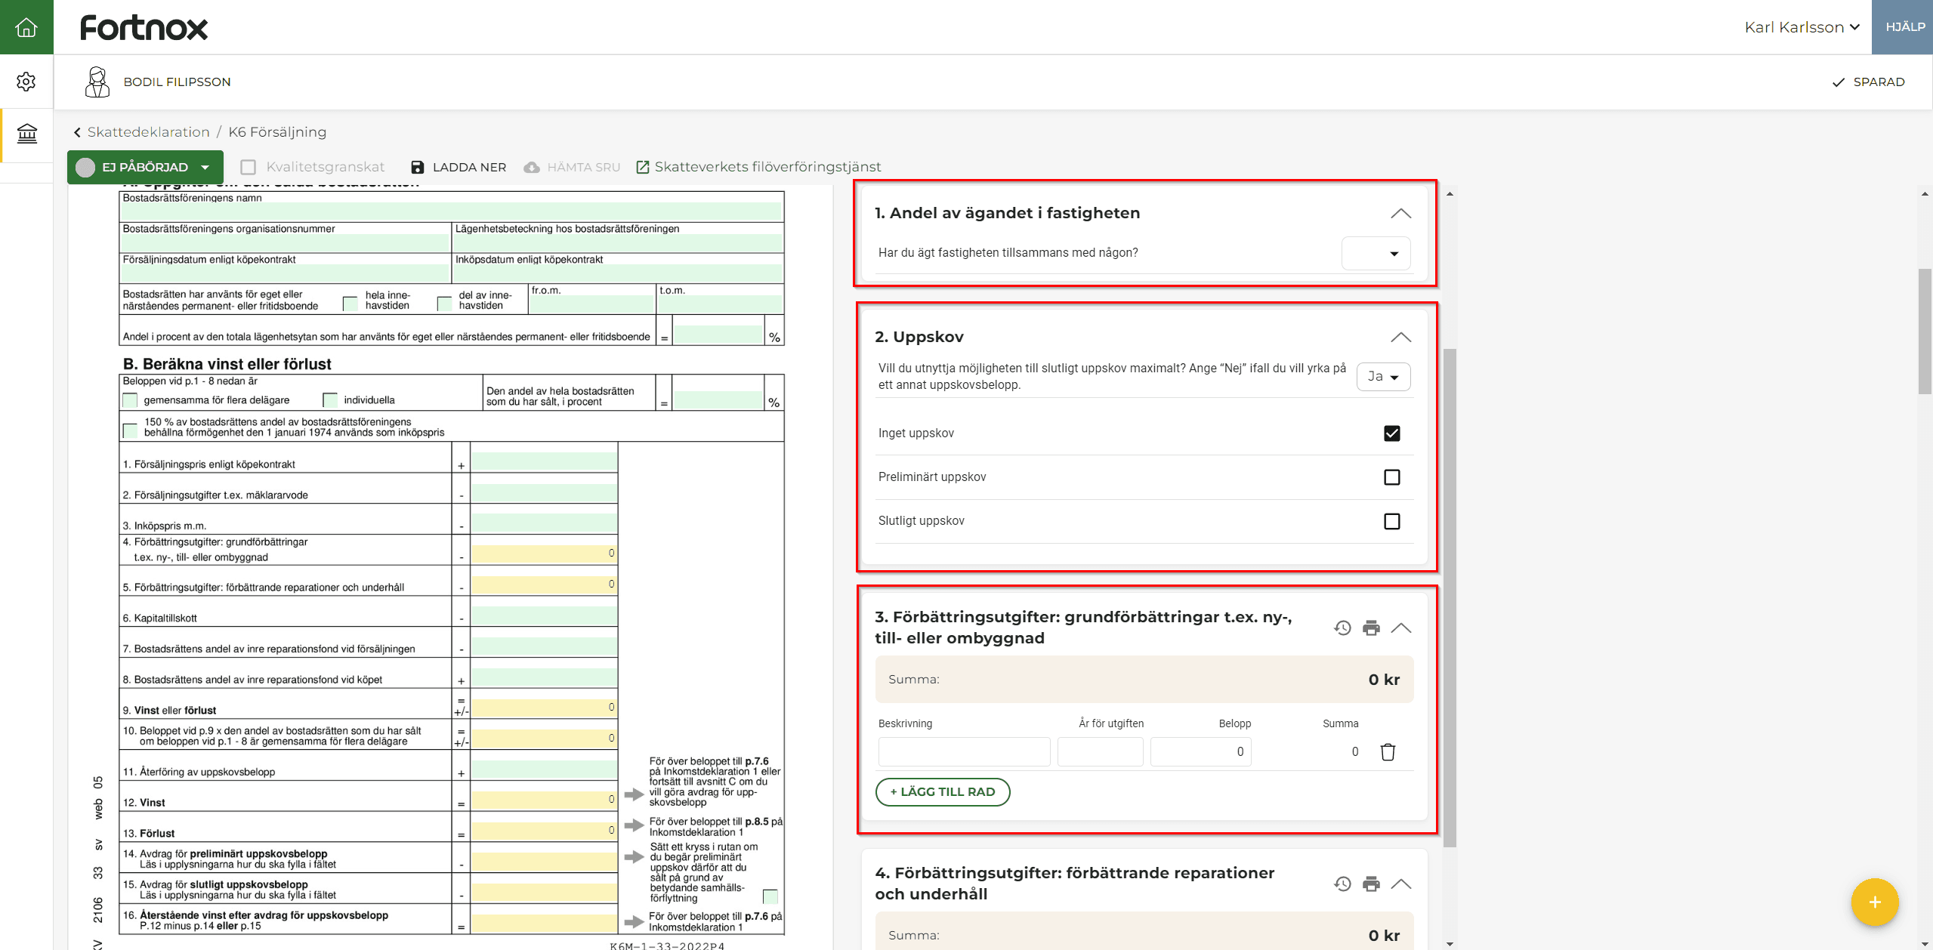Screen dimensions: 1933x950
Task: Tick the hela innehavstiden box on the form
Action: [350, 304]
